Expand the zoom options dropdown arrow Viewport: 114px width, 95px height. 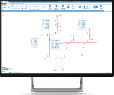click(x=34, y=6)
